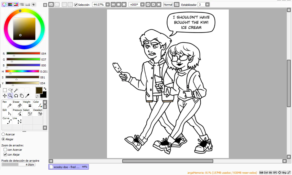Rotate canvas counter-clockwise
Viewport: 292px width, 175px height.
148,5
